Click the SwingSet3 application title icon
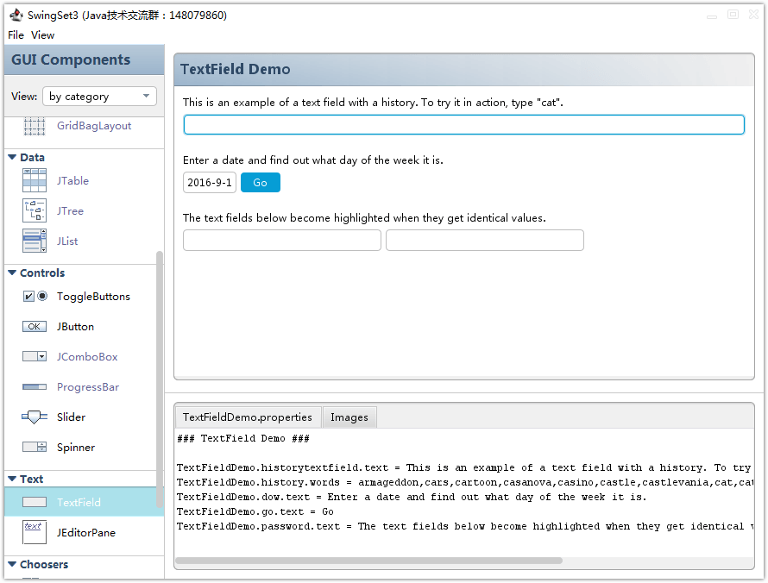The height and width of the screenshot is (583, 768). point(16,16)
